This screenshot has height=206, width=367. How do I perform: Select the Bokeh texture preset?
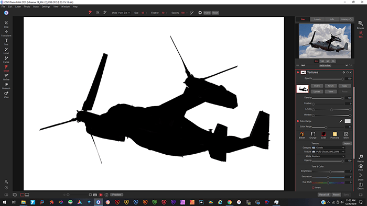pyautogui.click(x=302, y=135)
